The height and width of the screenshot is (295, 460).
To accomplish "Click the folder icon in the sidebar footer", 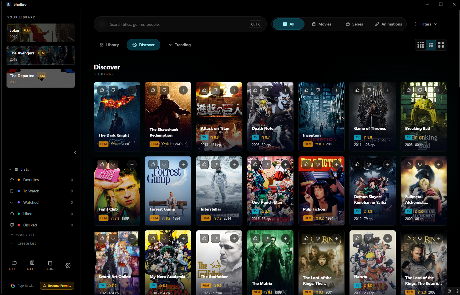I will 14,263.
